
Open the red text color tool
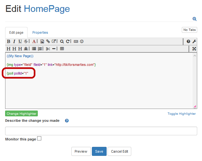pos(34,41)
